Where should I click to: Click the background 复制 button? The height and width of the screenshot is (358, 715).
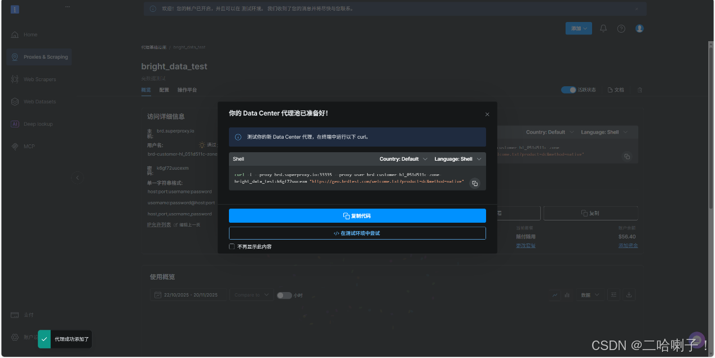pos(590,213)
